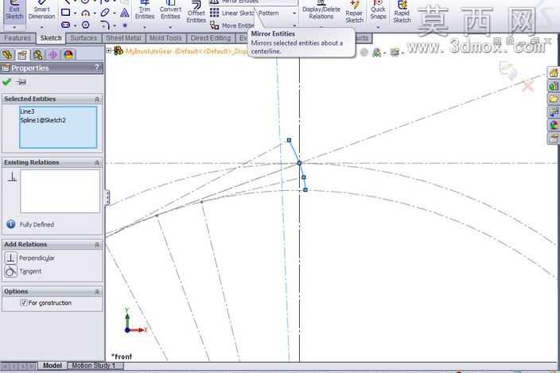This screenshot has height=373, width=560.
Task: Switch to the Sheet Metal tab
Action: click(123, 38)
